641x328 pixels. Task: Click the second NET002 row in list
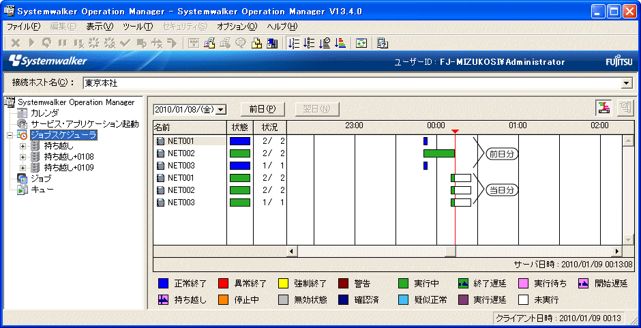(x=190, y=190)
